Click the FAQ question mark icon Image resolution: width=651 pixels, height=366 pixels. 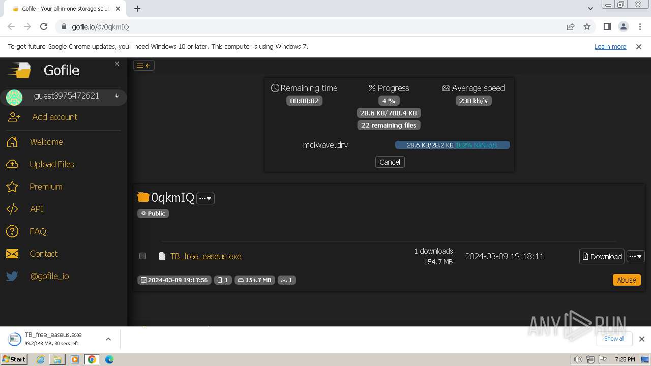[x=13, y=231]
